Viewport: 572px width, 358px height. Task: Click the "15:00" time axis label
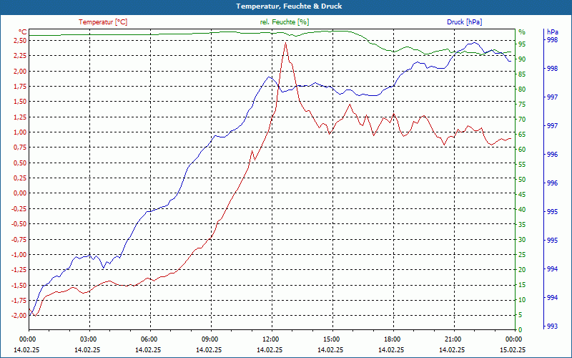332,339
